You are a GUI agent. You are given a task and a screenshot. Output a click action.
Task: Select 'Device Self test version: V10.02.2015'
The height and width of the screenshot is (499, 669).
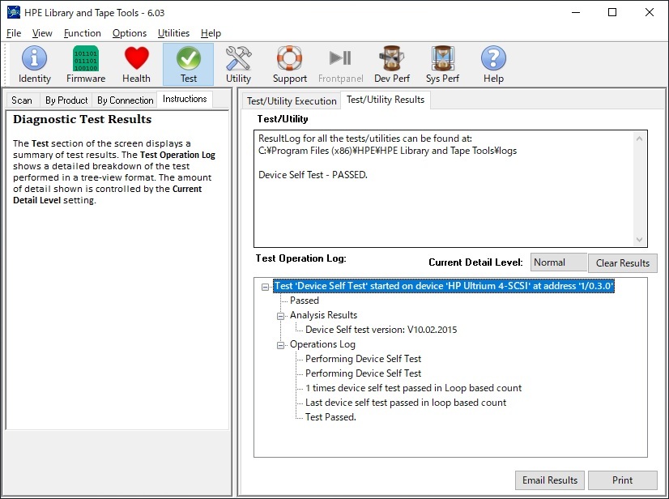click(x=381, y=330)
